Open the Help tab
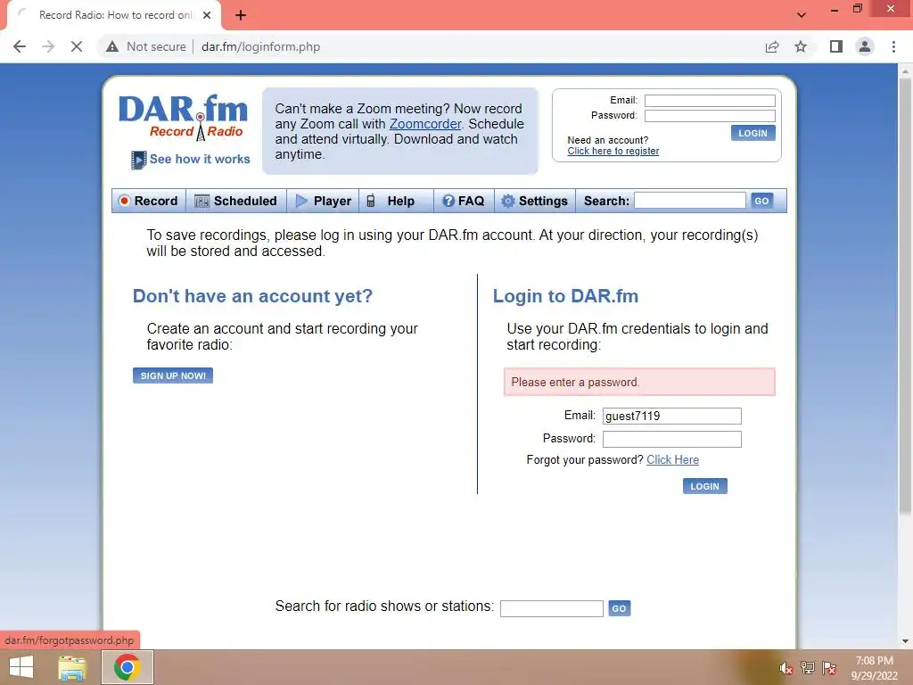Screen dimensions: 913x685 tap(396, 201)
